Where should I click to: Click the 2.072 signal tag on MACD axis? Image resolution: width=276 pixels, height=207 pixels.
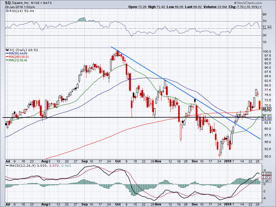[266, 177]
